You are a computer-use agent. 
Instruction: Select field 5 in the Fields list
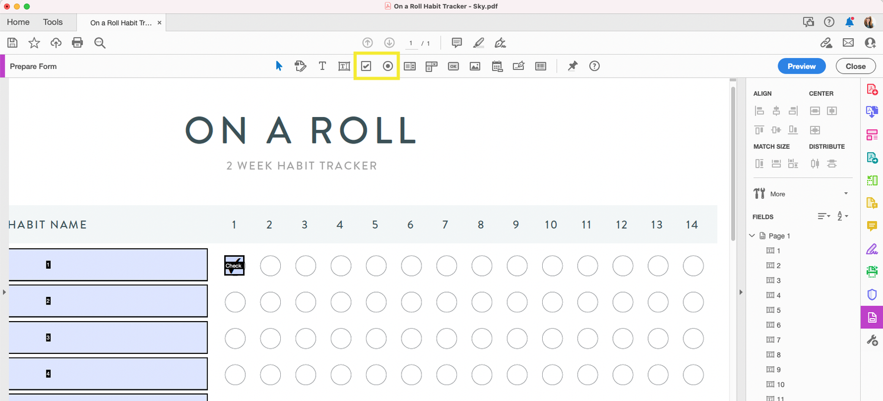(x=779, y=310)
